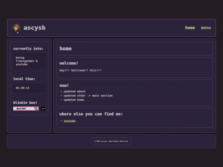This screenshot has width=223, height=167.
Task: Go to the home nav link
Action: pyautogui.click(x=190, y=28)
